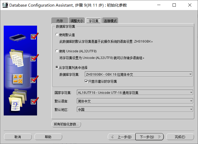Switch to the 连接模式 tab
Image resolution: width=198 pixels, height=144 pixels.
[110, 21]
